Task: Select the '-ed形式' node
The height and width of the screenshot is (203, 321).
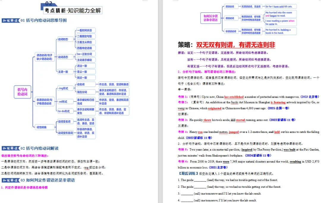Action: tap(65, 102)
